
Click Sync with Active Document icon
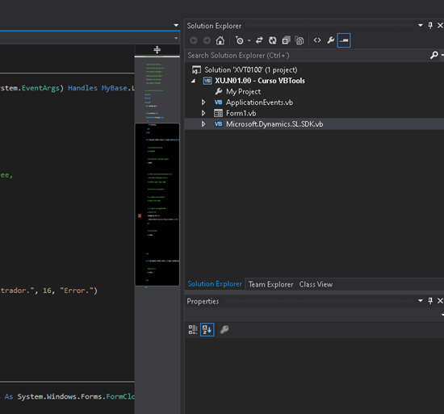tap(259, 40)
